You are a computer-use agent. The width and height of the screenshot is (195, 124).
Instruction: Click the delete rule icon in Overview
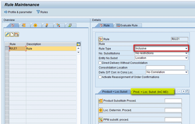pos(17,34)
